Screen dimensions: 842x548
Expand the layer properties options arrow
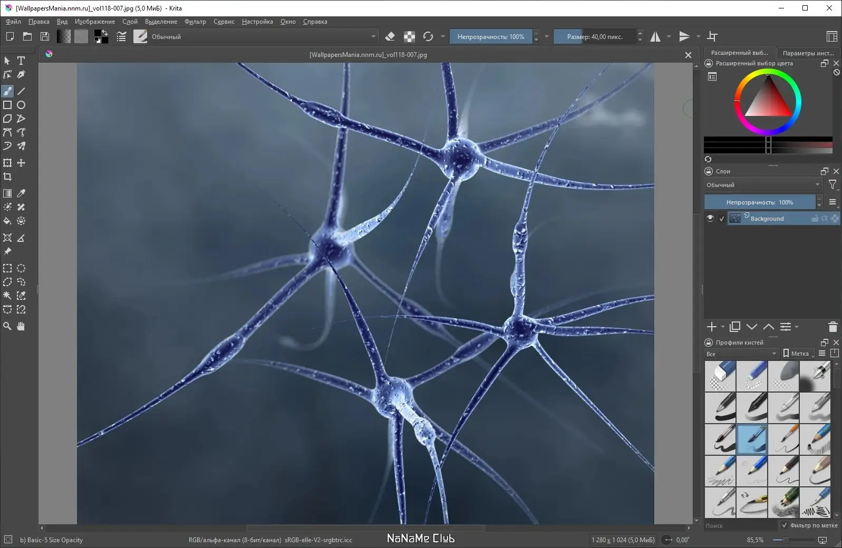coord(797,327)
